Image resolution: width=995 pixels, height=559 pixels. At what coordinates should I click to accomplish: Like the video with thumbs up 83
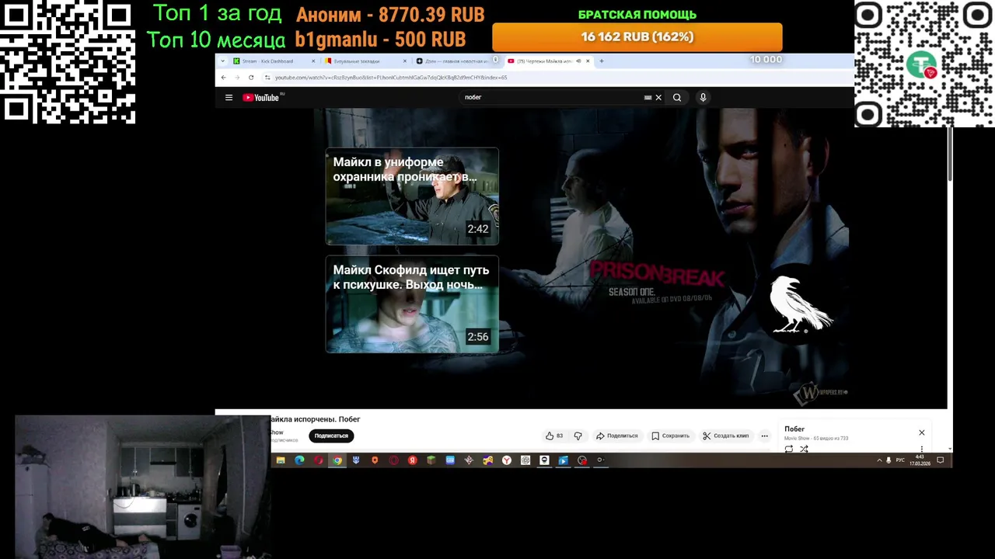click(x=554, y=436)
